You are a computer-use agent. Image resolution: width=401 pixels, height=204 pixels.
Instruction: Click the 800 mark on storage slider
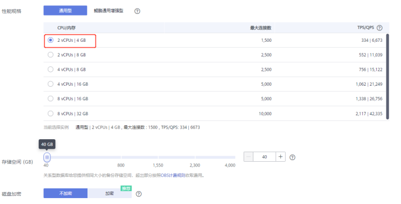pos(121,165)
